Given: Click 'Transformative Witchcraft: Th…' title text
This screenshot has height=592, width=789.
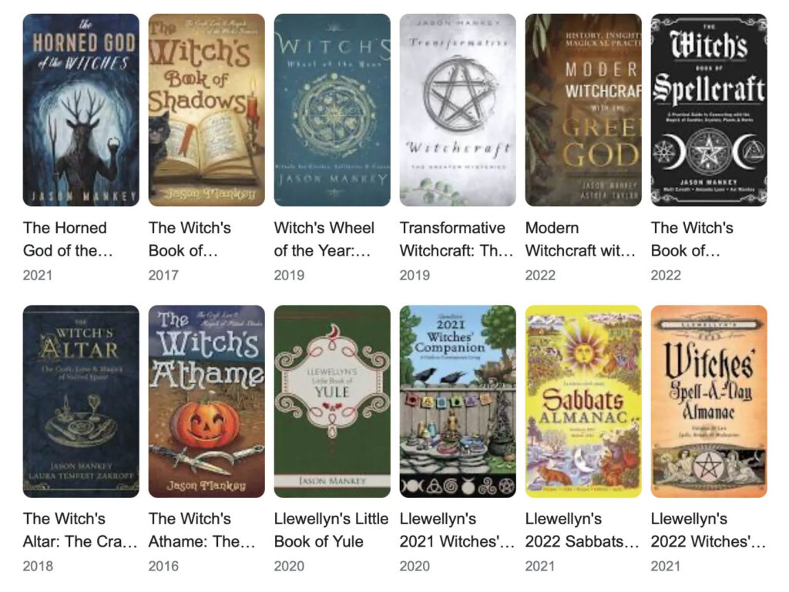Looking at the screenshot, I should (x=456, y=239).
